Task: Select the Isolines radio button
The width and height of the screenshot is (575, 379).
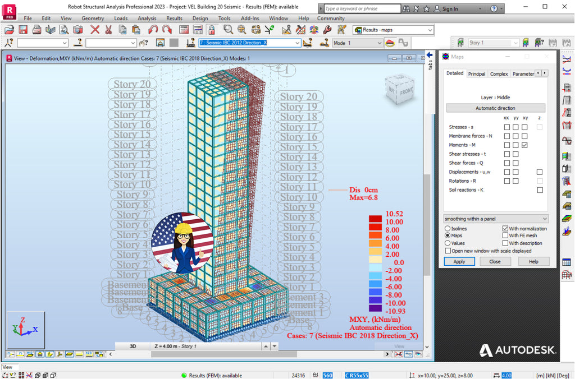Action: pos(448,228)
